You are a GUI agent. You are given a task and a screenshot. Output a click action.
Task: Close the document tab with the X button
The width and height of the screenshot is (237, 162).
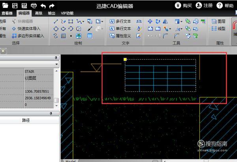3,51
